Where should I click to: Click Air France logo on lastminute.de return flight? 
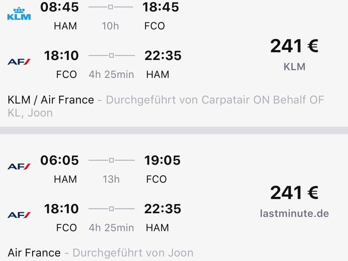(x=19, y=214)
